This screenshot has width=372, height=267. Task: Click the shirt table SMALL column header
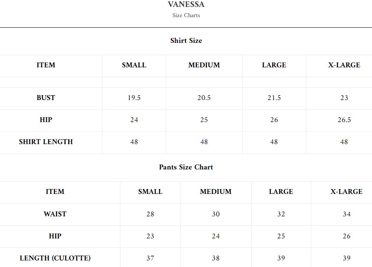(134, 65)
